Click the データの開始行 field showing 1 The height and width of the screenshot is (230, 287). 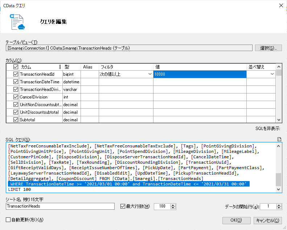tap(268, 206)
